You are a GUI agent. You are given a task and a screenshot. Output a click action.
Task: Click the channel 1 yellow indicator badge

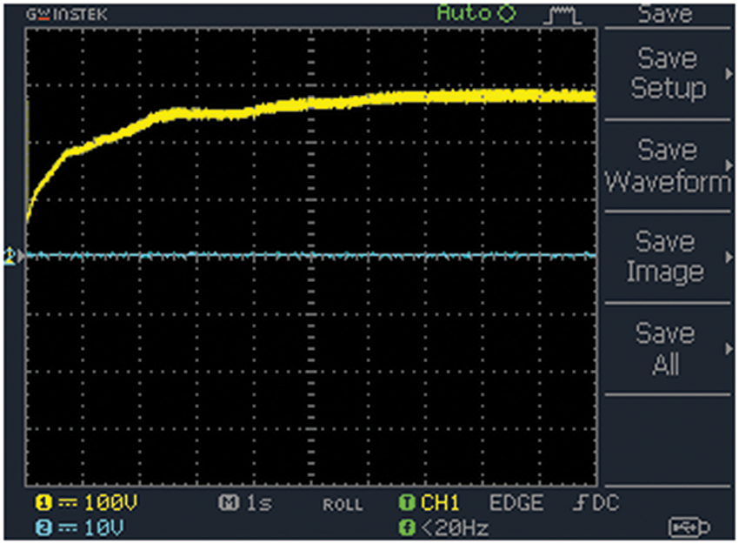click(x=41, y=503)
